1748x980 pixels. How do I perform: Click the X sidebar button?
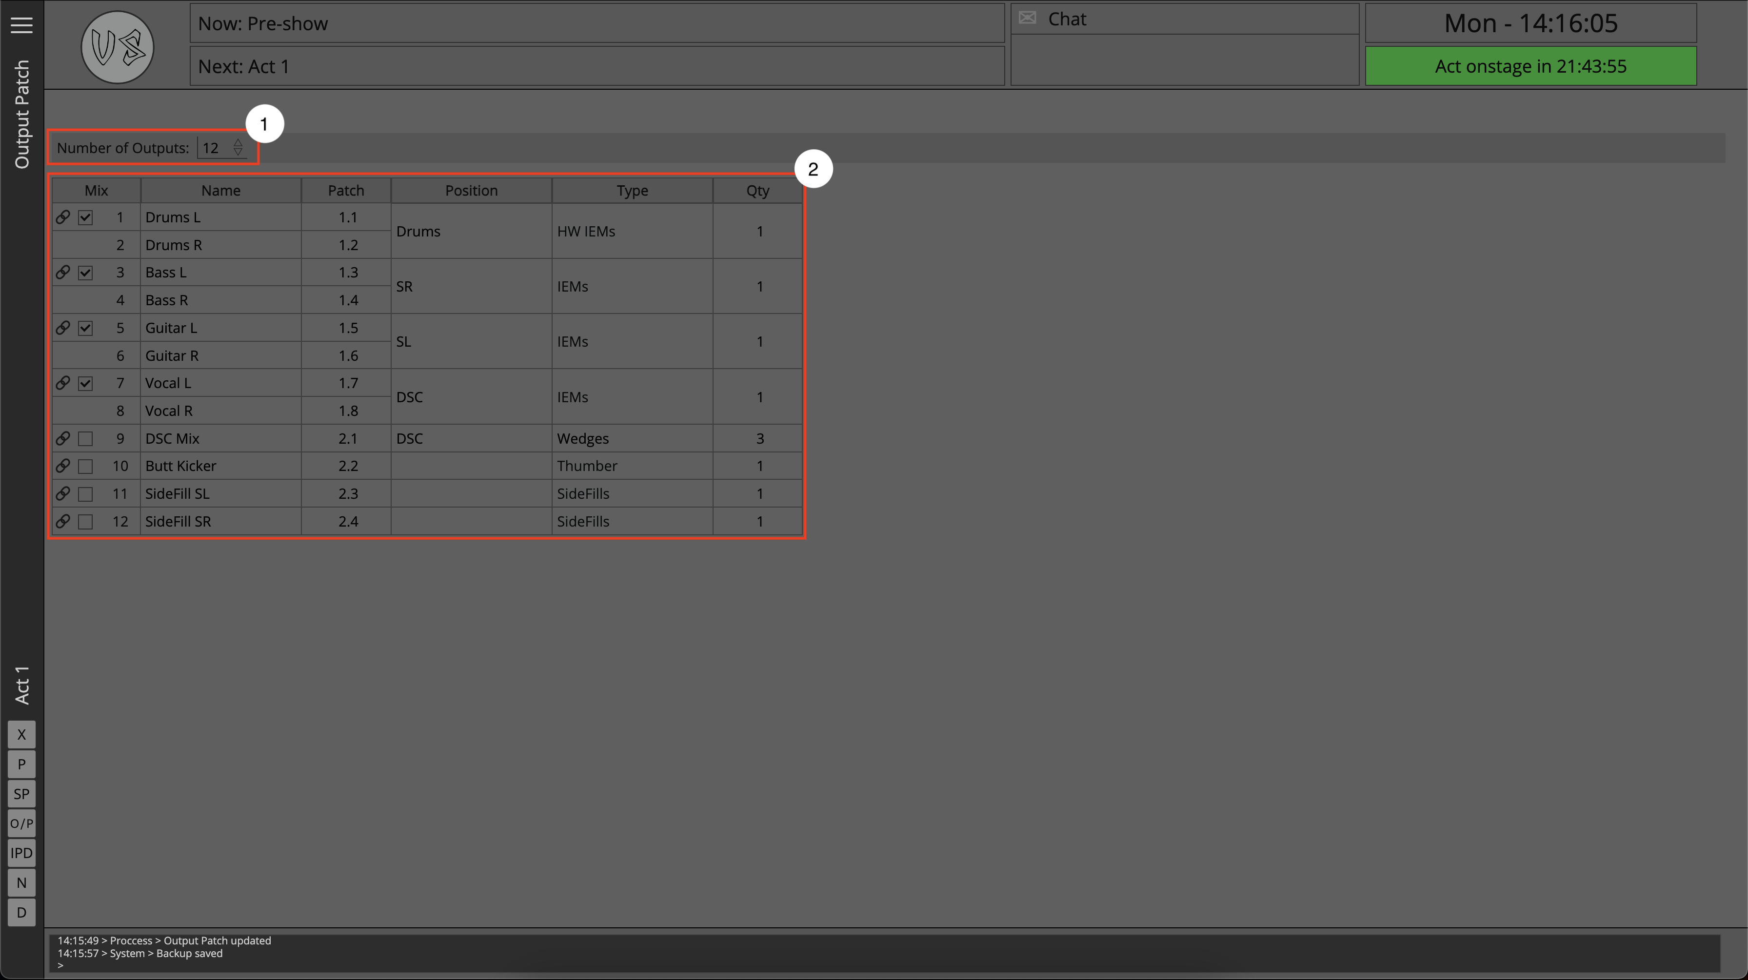point(22,734)
